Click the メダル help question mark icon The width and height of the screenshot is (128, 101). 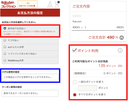click(34, 6)
